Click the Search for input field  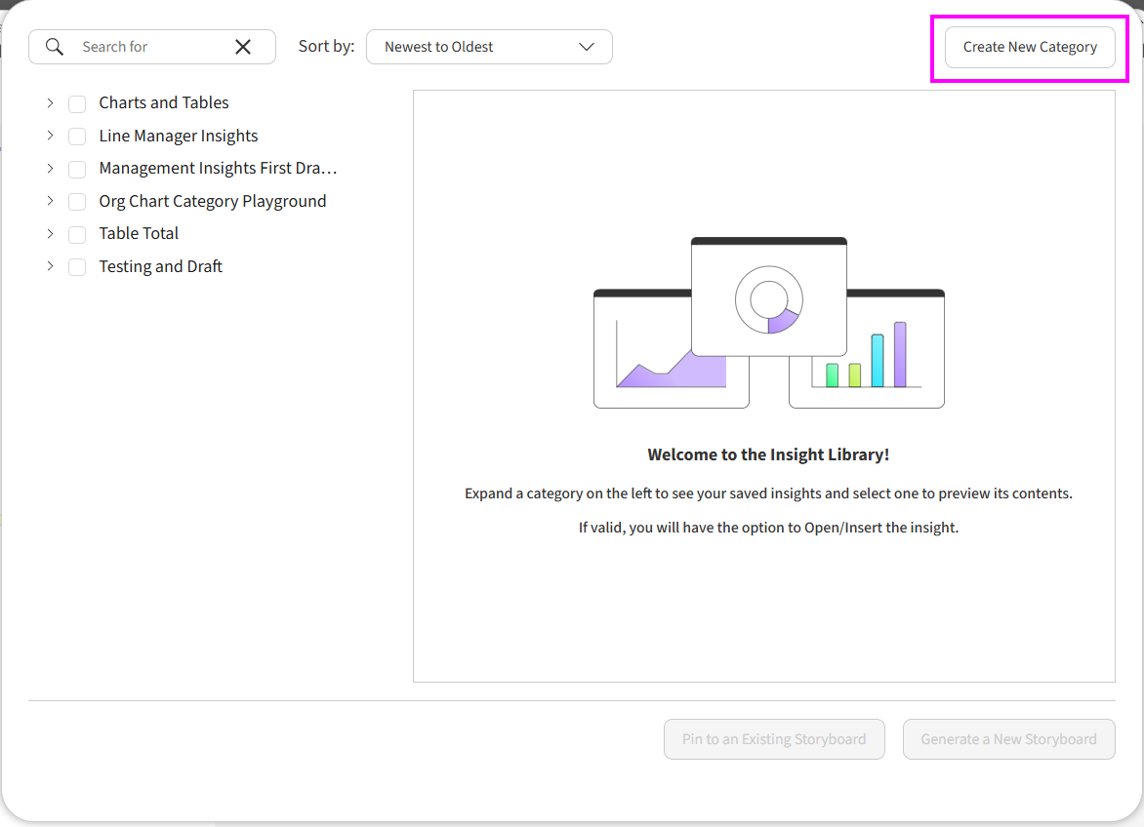point(151,47)
